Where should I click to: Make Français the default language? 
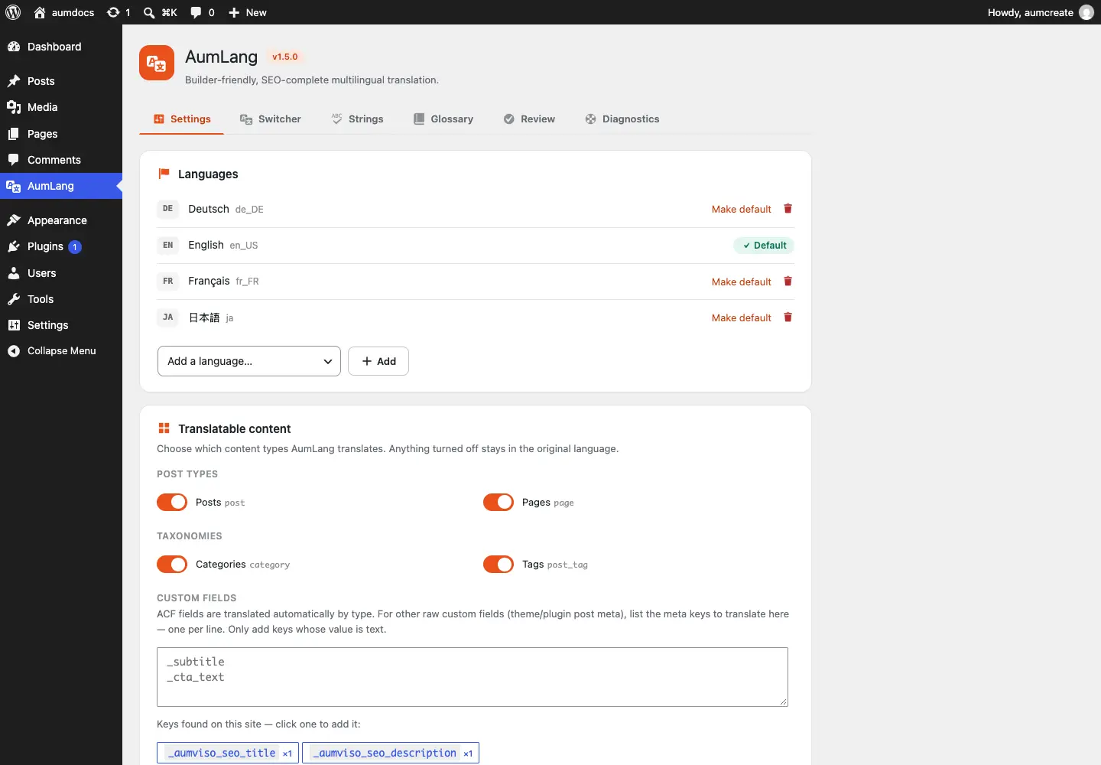742,282
